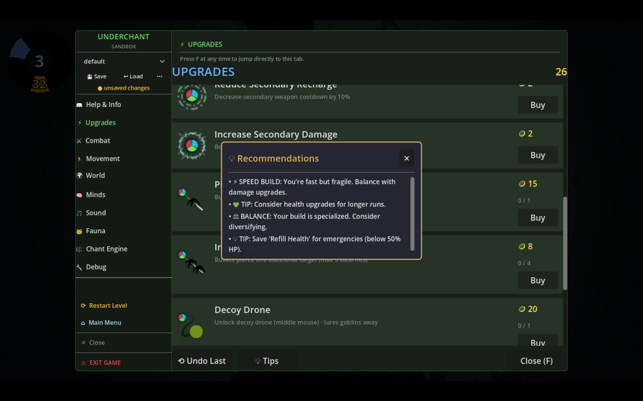Image resolution: width=643 pixels, height=401 pixels.
Task: Click the Undo Last button
Action: (x=202, y=361)
